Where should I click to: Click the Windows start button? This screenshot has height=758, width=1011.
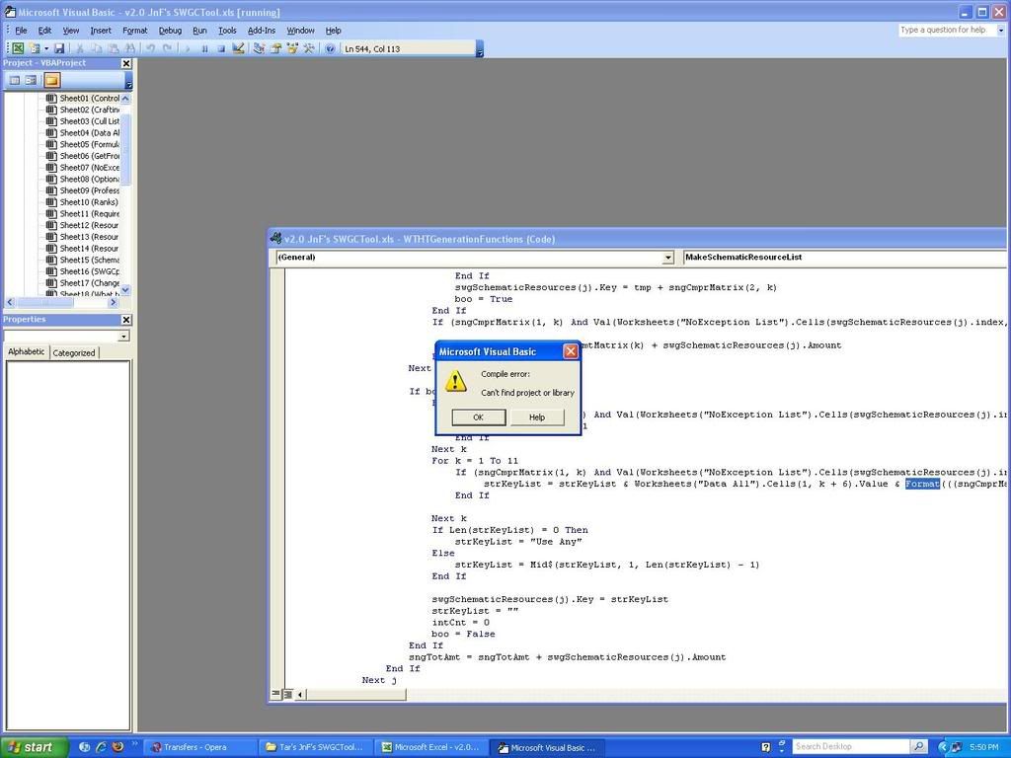34,748
